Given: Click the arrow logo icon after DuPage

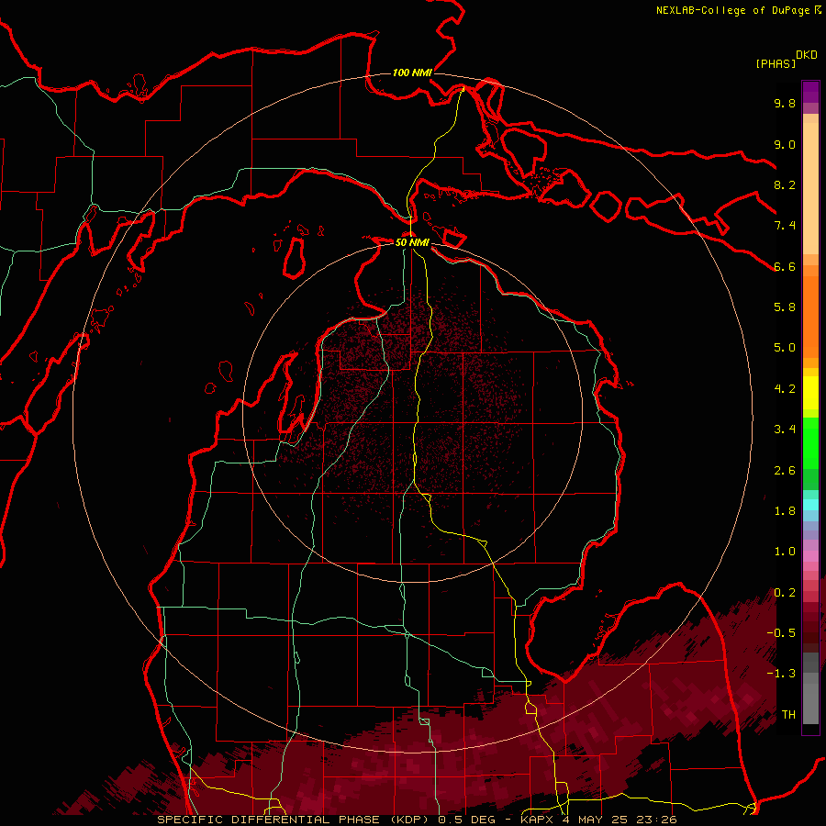Looking at the screenshot, I should click(818, 9).
